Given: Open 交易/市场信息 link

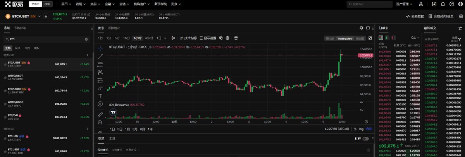Looking at the screenshot, I should pyautogui.click(x=441, y=16).
